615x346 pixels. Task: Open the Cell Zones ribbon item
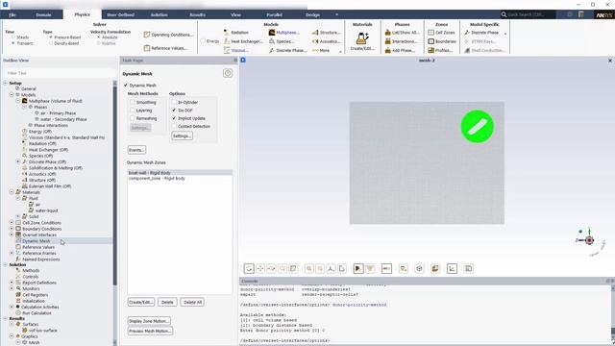tap(442, 33)
